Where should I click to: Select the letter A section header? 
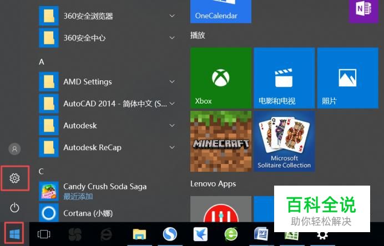click(42, 62)
